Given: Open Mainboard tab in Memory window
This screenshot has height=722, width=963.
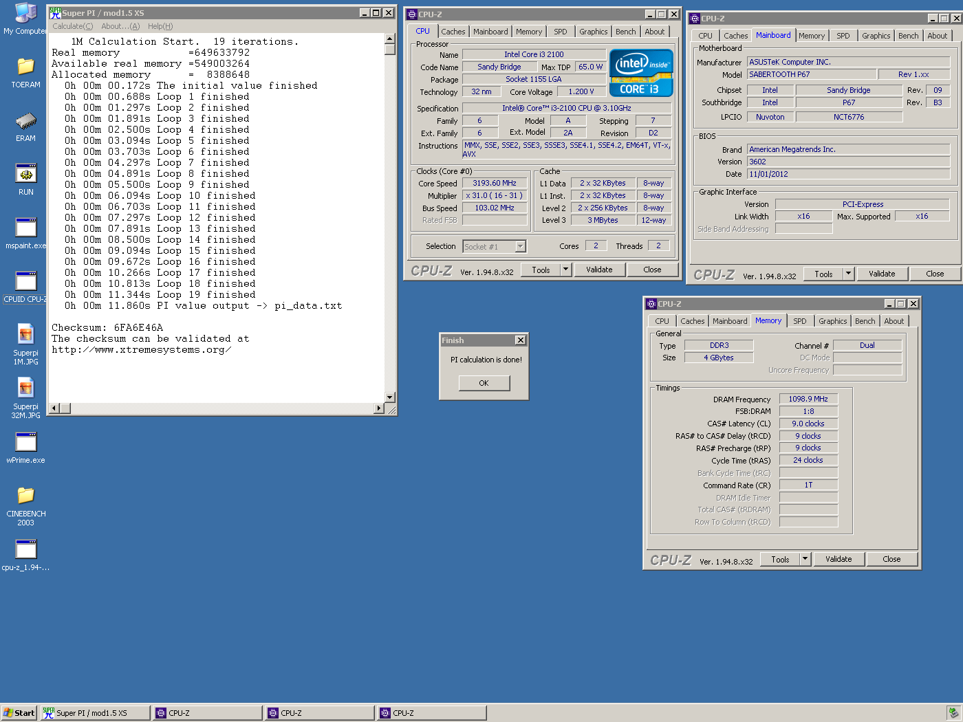Looking at the screenshot, I should click(730, 321).
